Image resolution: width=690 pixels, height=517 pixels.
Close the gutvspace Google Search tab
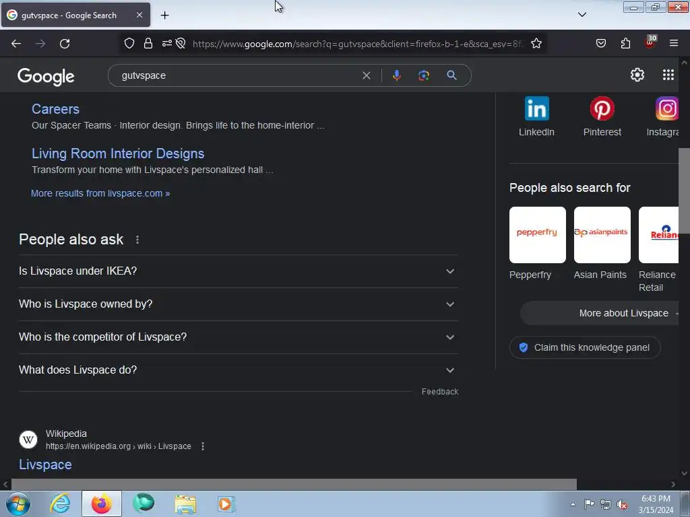(139, 15)
